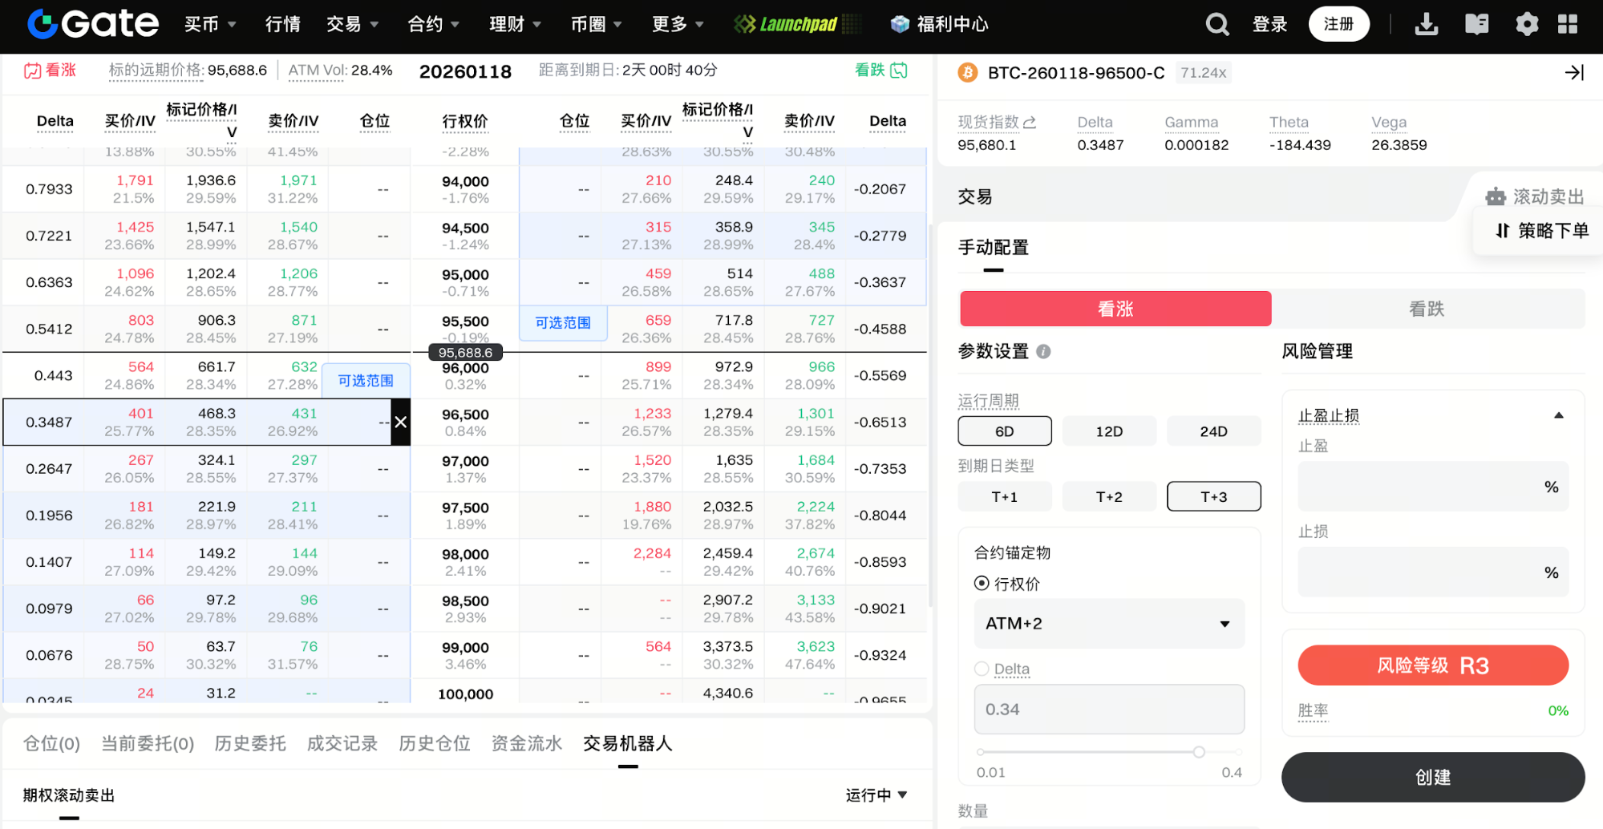This screenshot has width=1603, height=829.
Task: Close the selected 96,500 call row
Action: (401, 422)
